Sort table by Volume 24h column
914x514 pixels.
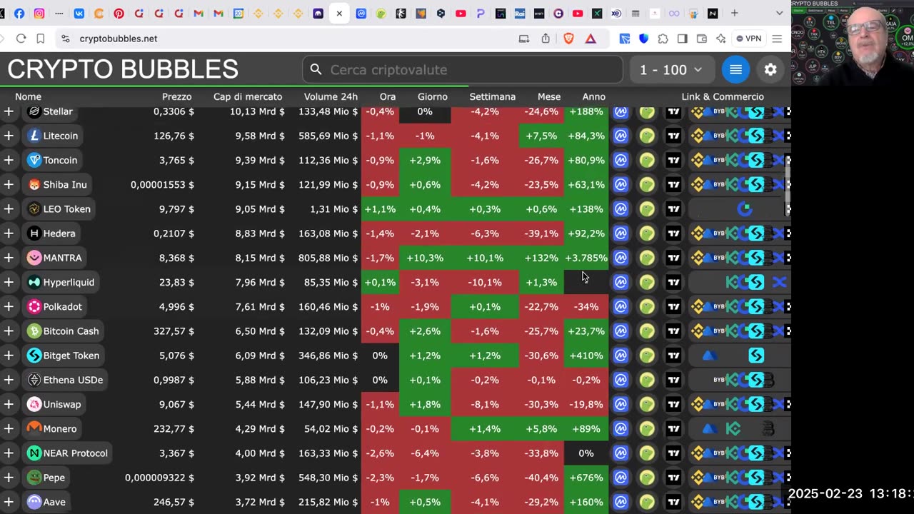[x=331, y=96]
